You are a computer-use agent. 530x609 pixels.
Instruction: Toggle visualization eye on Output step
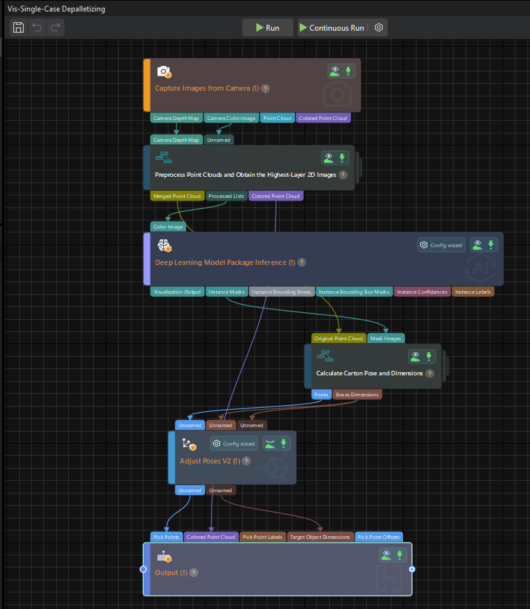click(386, 555)
